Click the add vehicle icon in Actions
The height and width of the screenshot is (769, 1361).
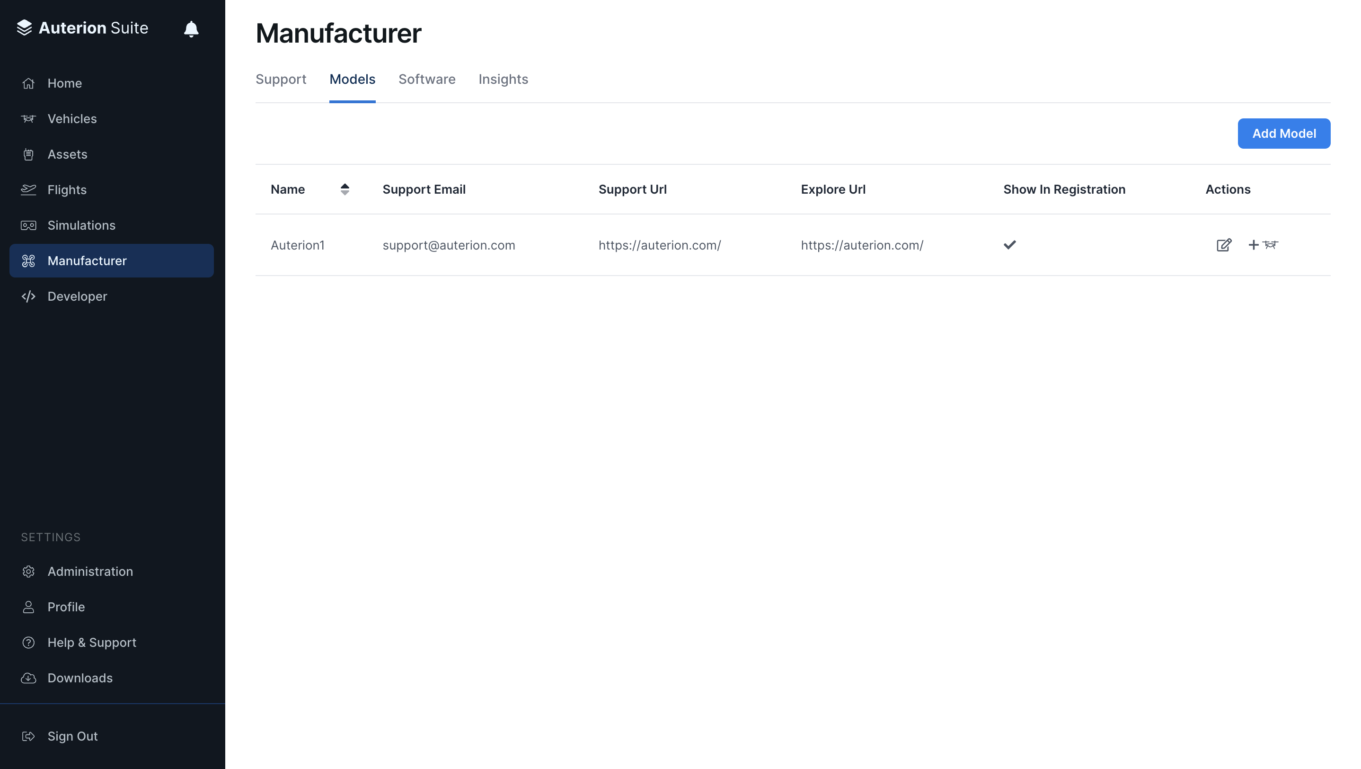pyautogui.click(x=1263, y=245)
